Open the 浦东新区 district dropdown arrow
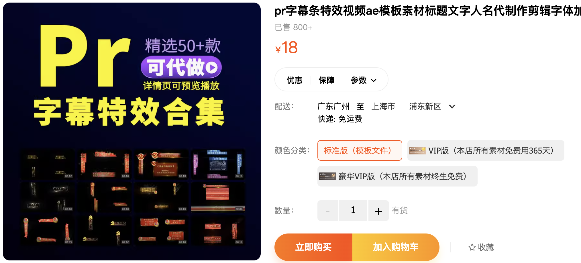The width and height of the screenshot is (581, 263). tap(452, 107)
